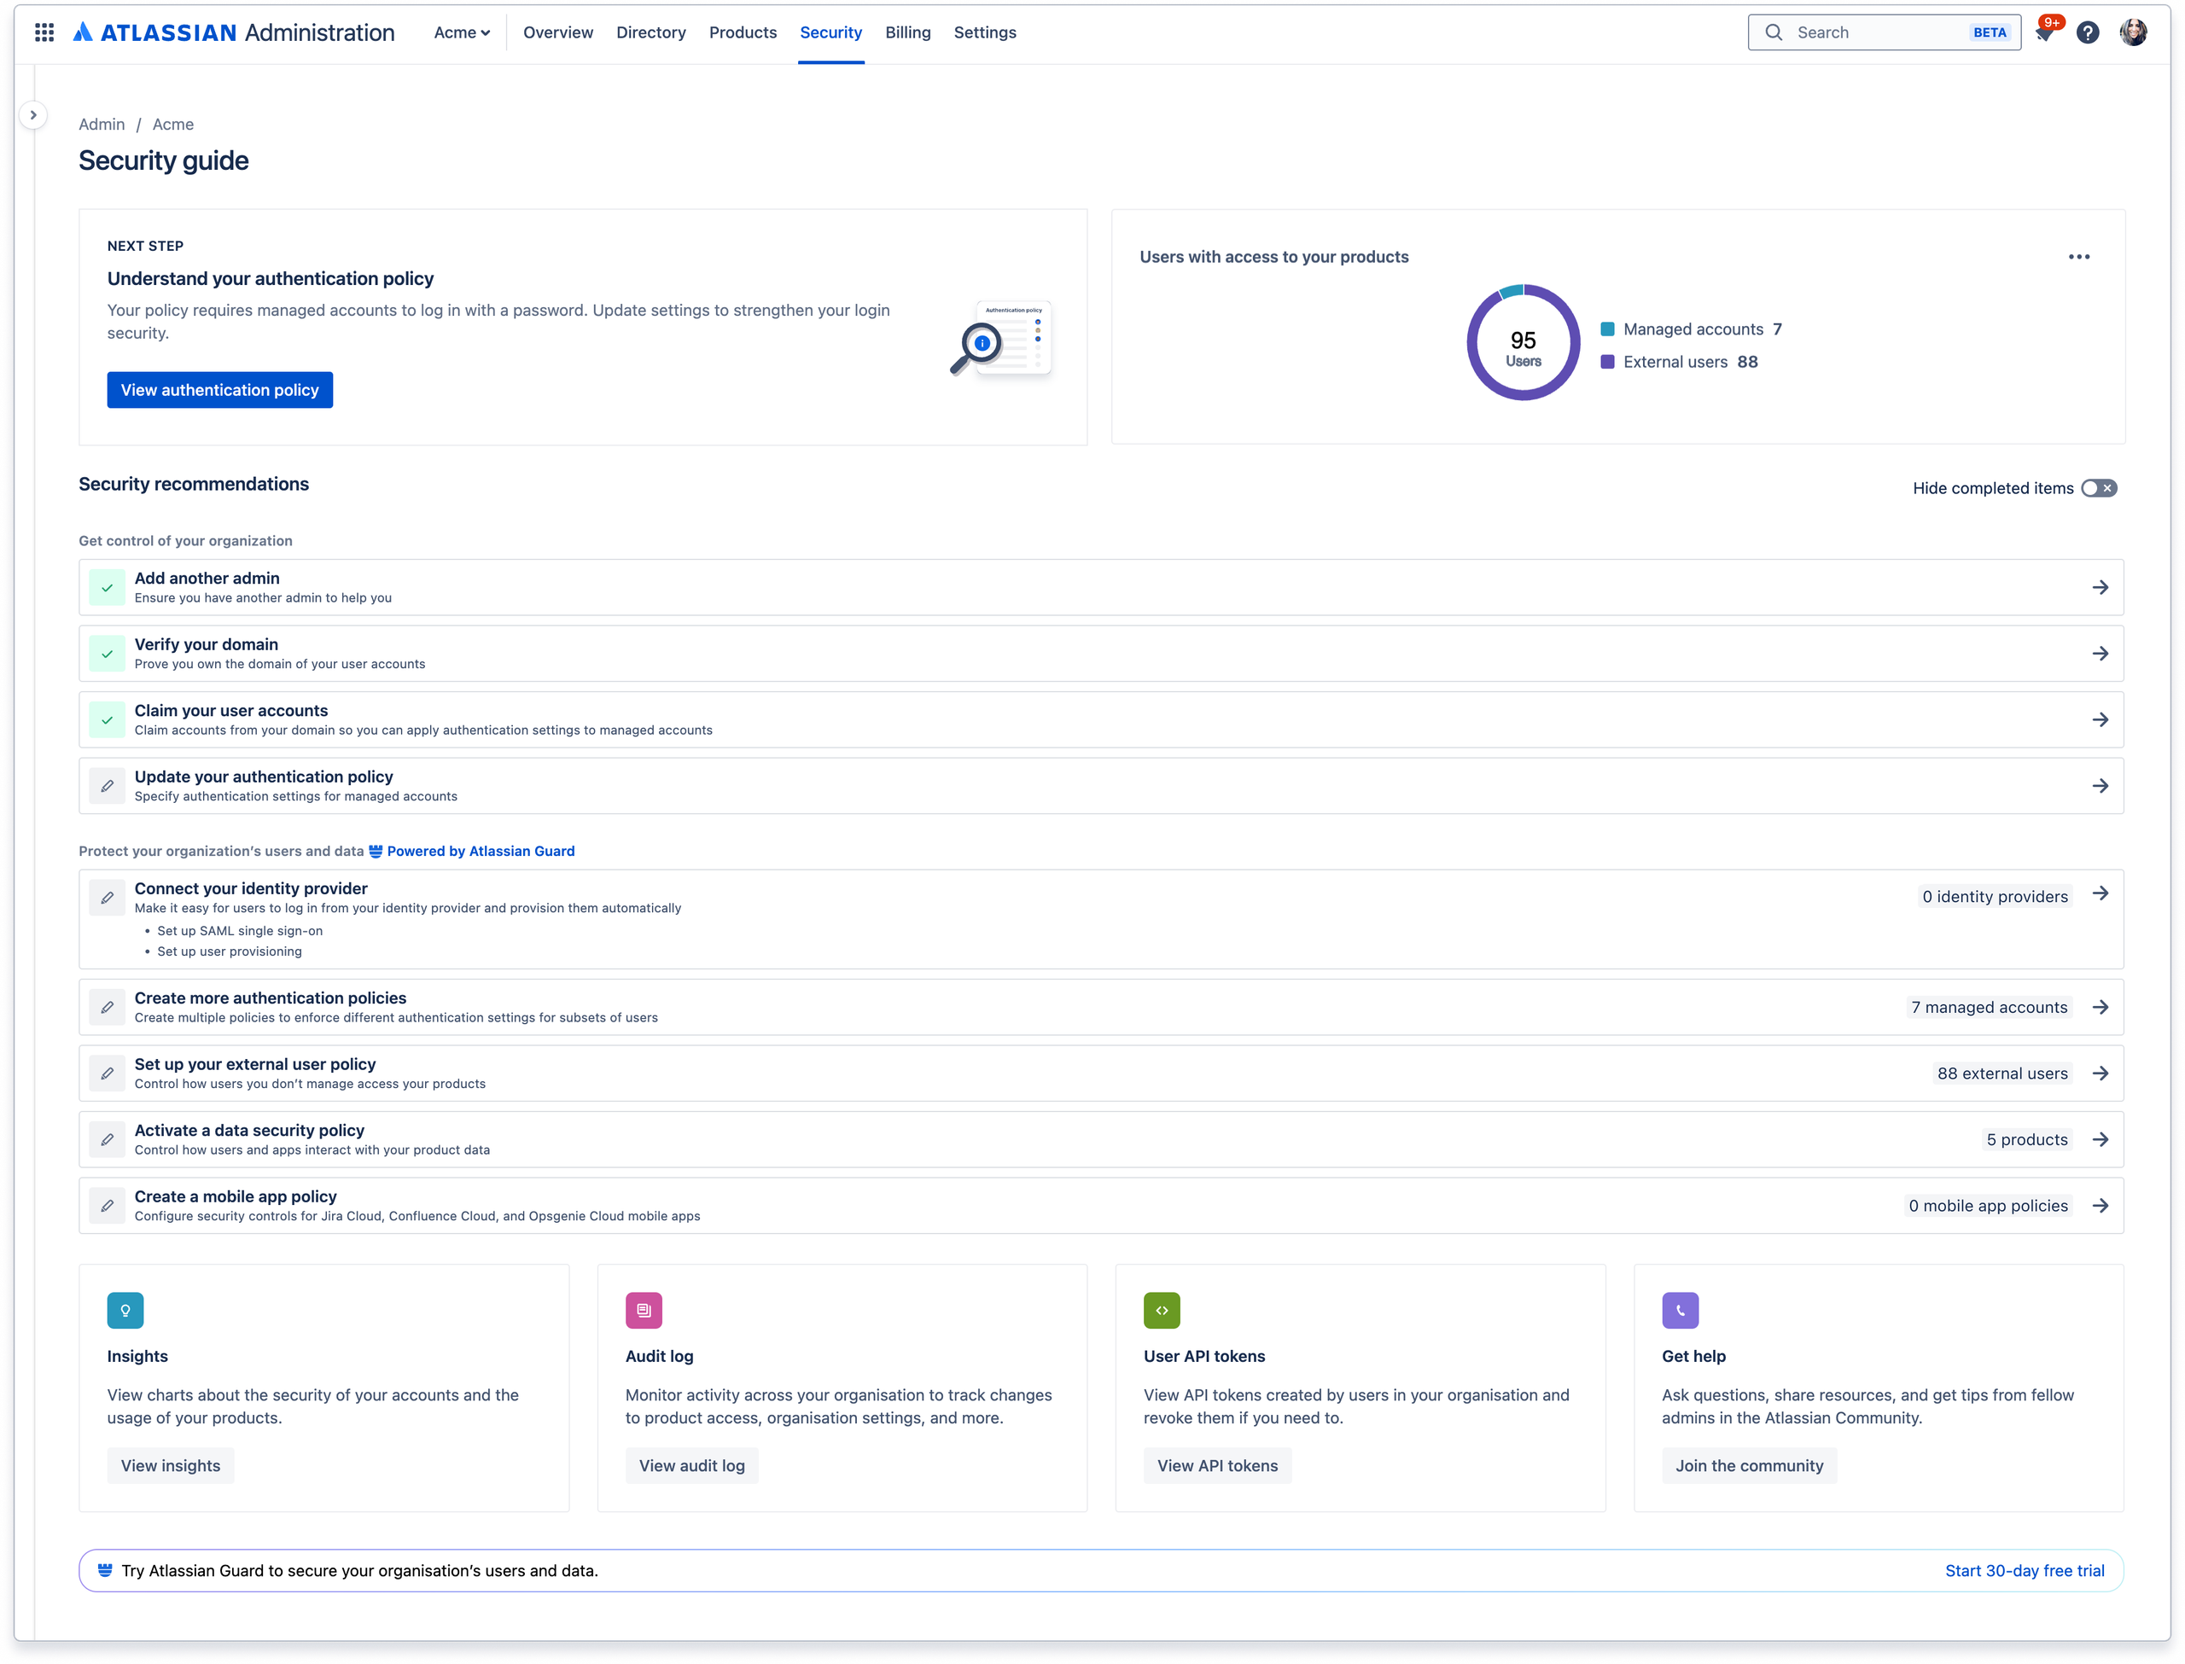This screenshot has width=2185, height=1664.
Task: Click inside the Search field
Action: click(x=1882, y=32)
